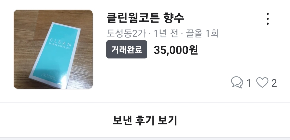Tap the blank area below price in listing

point(166,74)
